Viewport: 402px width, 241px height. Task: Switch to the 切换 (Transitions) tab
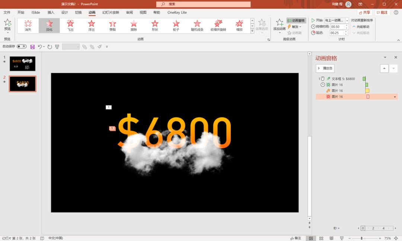78,12
